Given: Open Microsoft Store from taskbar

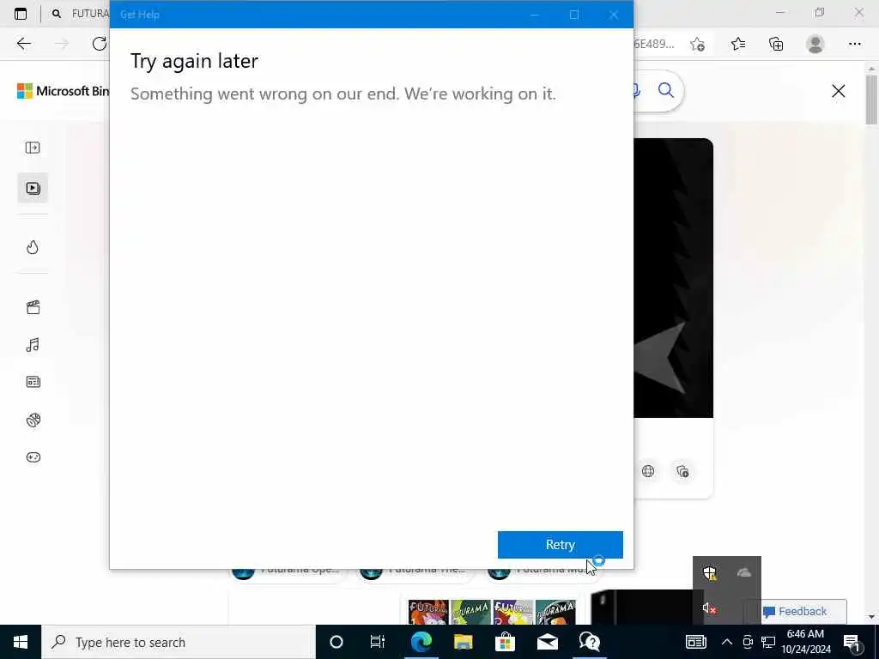Looking at the screenshot, I should tap(505, 642).
